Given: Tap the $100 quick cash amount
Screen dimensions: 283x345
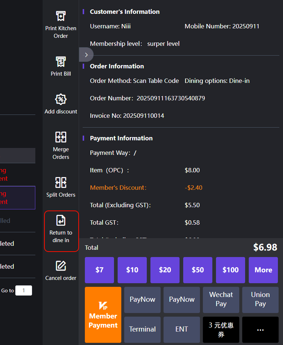Looking at the screenshot, I should click(x=231, y=270).
